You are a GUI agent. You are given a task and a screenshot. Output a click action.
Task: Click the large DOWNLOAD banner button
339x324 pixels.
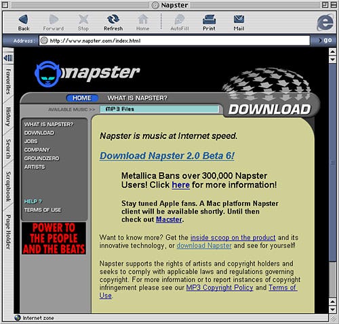pos(269,110)
